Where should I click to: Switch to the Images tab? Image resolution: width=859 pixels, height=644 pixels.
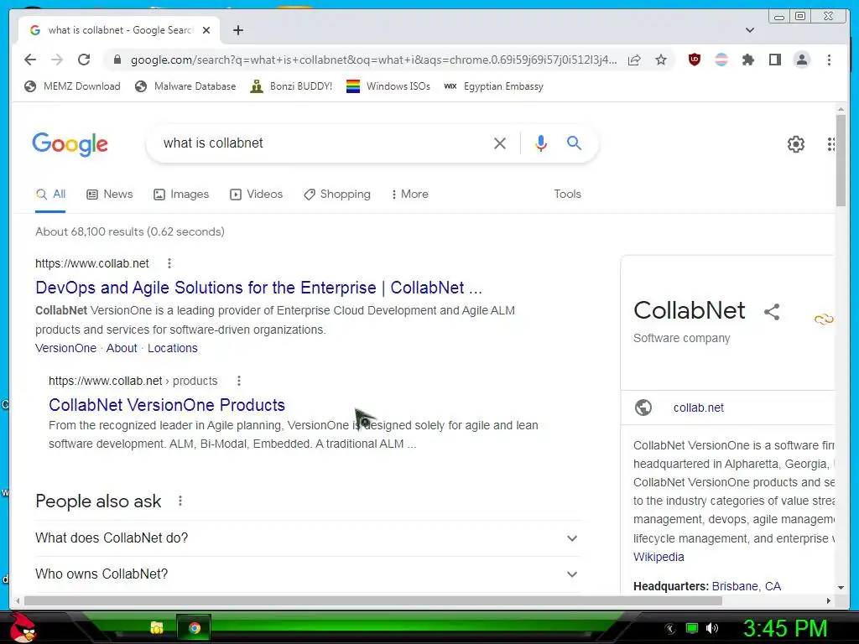click(x=181, y=194)
